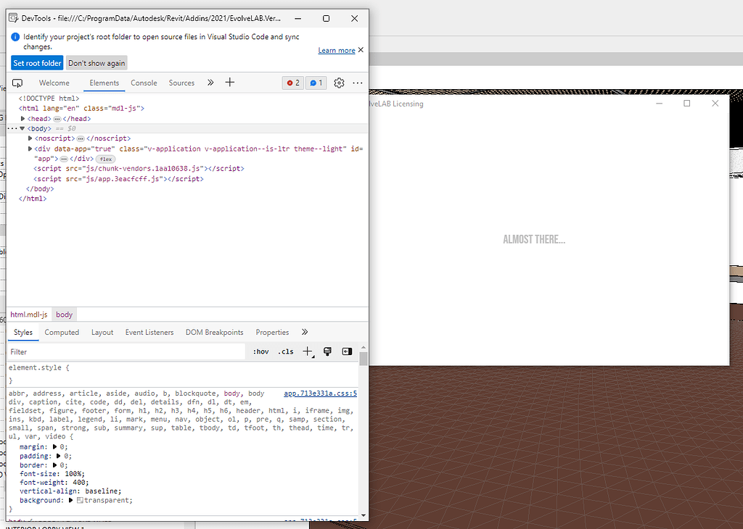Open the Computed styles tab
The height and width of the screenshot is (529, 743).
point(62,333)
